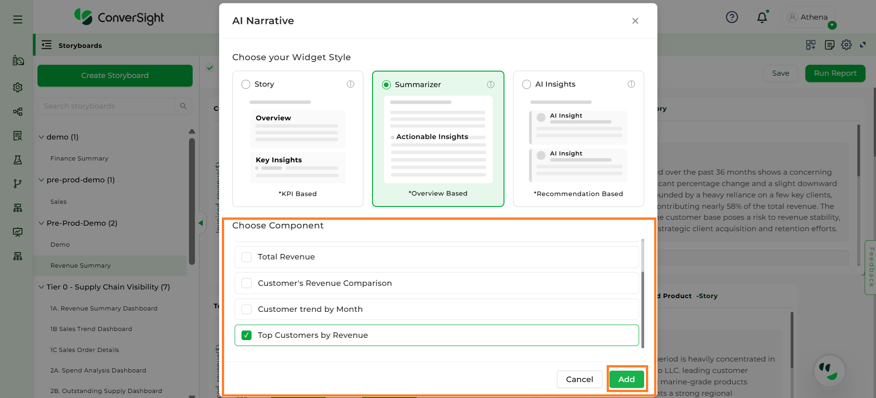This screenshot has width=876, height=398.
Task: Select the Story widget style radio
Action: click(x=246, y=84)
